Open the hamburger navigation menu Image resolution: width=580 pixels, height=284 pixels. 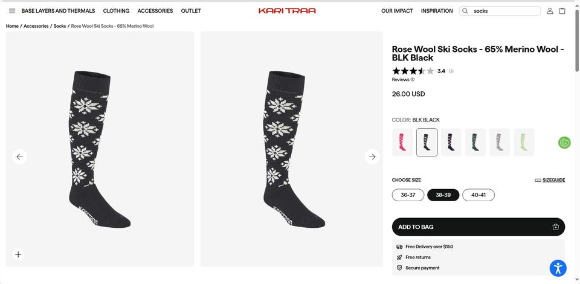[x=12, y=11]
